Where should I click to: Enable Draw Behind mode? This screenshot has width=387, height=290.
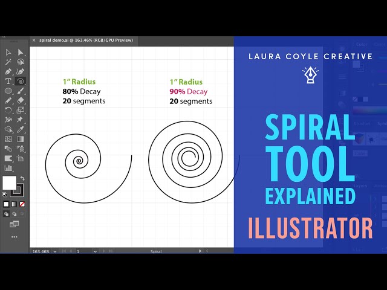[x=15, y=214]
